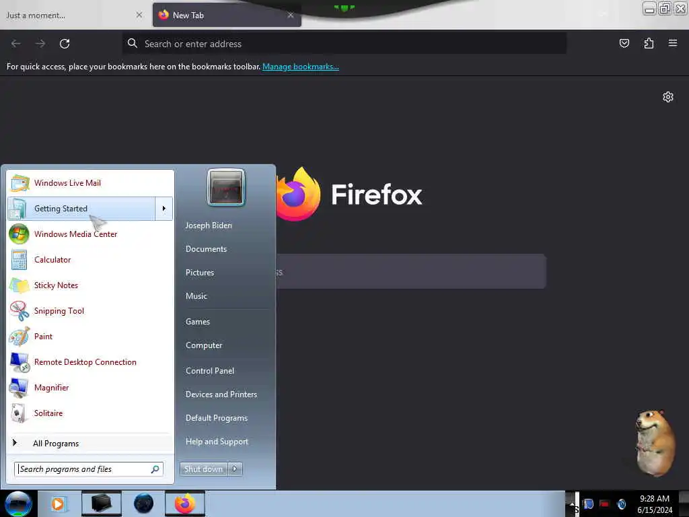
Task: Open Windows Media Player taskbar icon
Action: pyautogui.click(x=58, y=504)
